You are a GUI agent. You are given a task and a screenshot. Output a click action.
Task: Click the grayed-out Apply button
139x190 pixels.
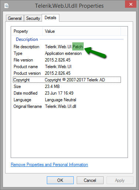click(120, 180)
